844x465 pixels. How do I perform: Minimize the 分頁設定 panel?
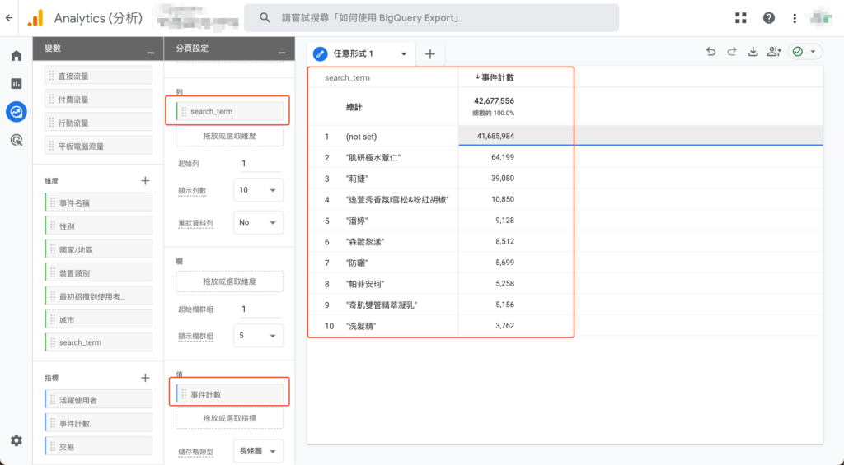(x=282, y=53)
